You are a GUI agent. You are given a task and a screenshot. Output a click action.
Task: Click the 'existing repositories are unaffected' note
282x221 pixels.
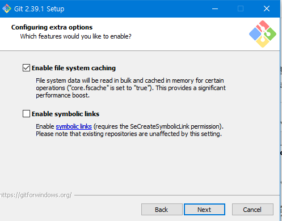[x=129, y=134]
